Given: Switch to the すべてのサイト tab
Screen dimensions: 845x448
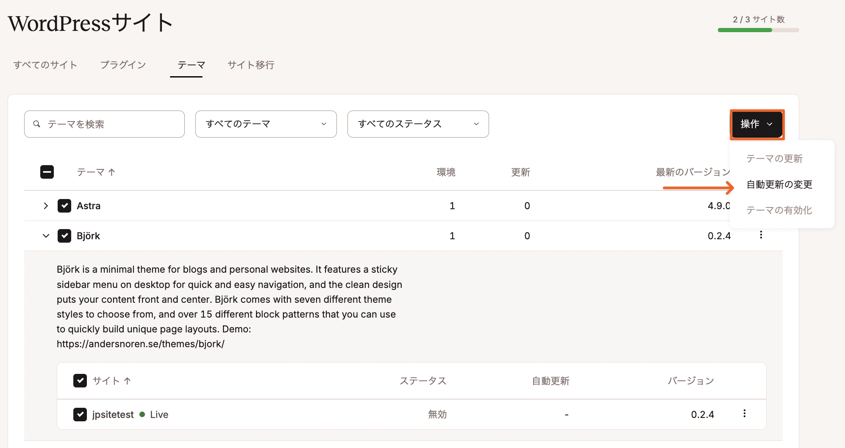Looking at the screenshot, I should pyautogui.click(x=45, y=65).
